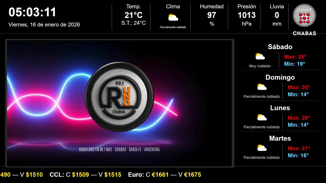Click the clock showing 05:03:11
The height and width of the screenshot is (183, 326).
32,12
